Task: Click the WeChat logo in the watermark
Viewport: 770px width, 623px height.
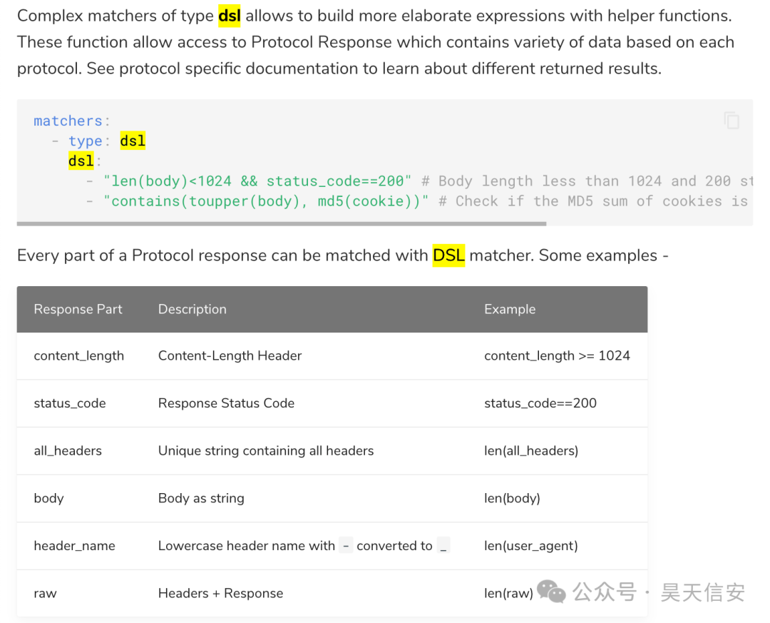Action: coord(551,591)
